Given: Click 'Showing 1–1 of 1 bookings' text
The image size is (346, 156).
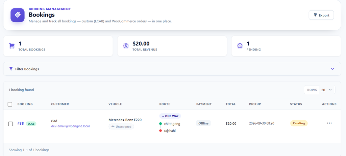Looking at the screenshot, I should click(x=29, y=150).
